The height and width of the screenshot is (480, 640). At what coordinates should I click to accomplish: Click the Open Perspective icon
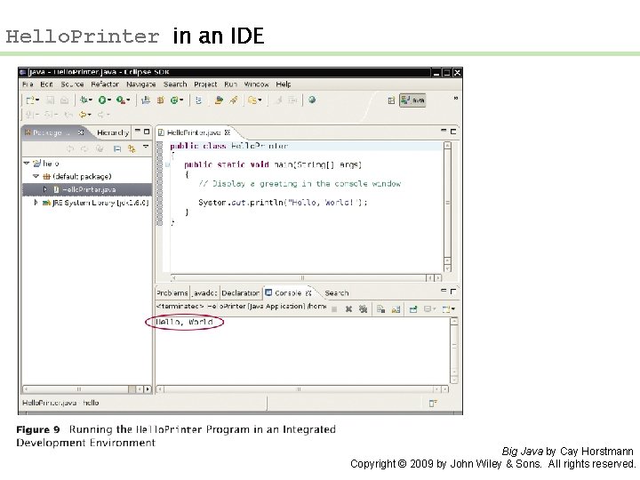coord(391,100)
